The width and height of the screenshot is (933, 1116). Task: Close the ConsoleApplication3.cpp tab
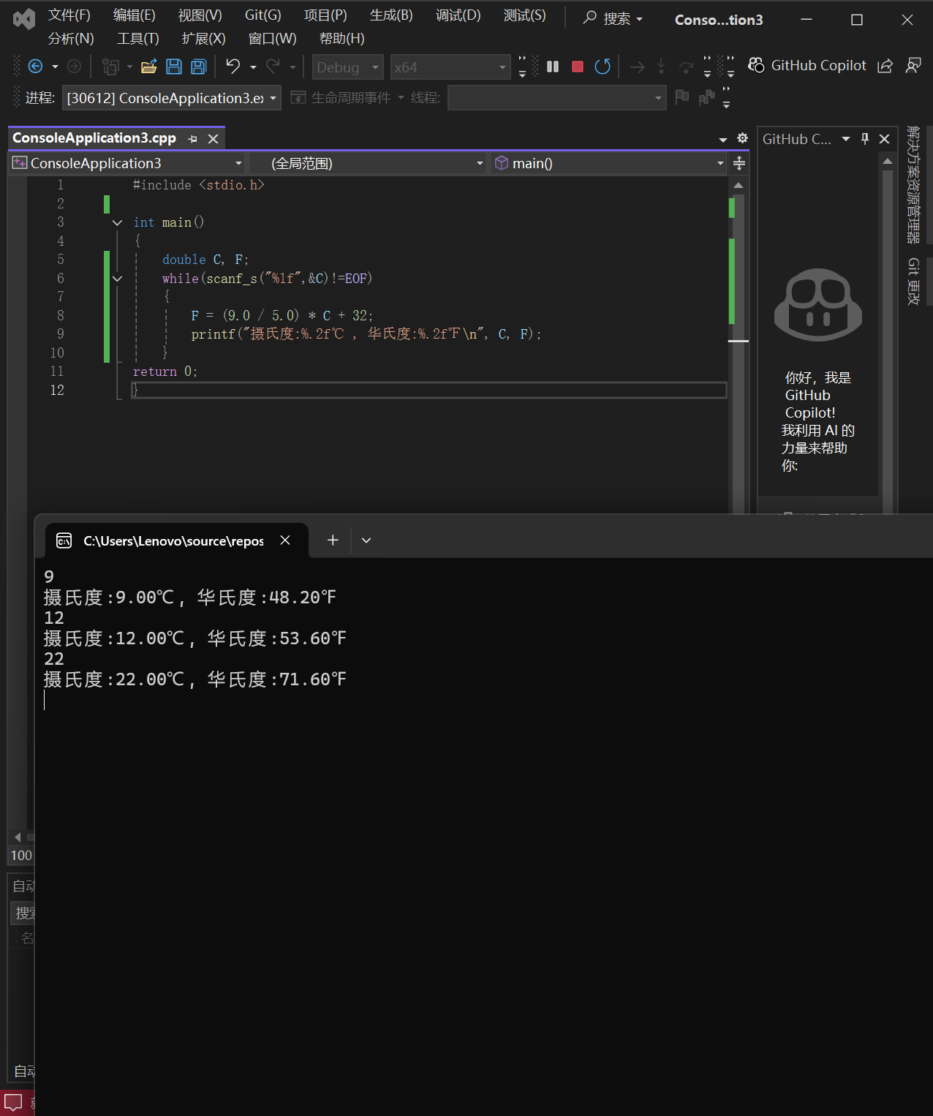(x=213, y=139)
